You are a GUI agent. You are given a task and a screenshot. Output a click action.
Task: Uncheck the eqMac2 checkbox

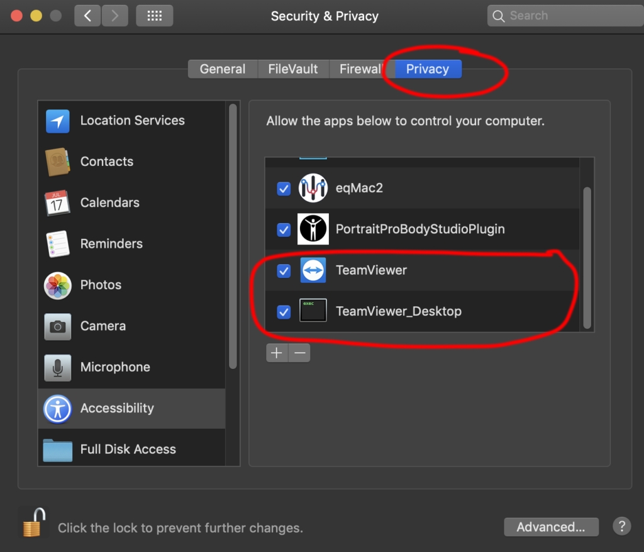(x=284, y=189)
